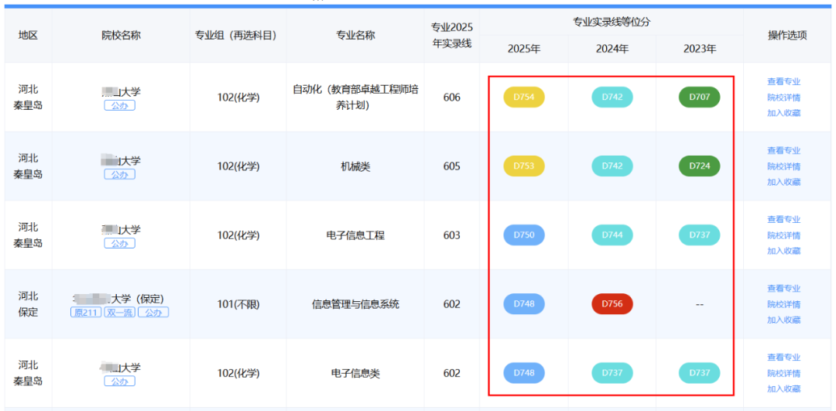The height and width of the screenshot is (411, 836).
Task: Click the D742 badge in the 自动化 row
Action: (x=612, y=97)
